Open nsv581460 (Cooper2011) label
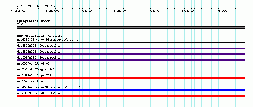The height and width of the screenshot is (107, 253). click(36, 75)
